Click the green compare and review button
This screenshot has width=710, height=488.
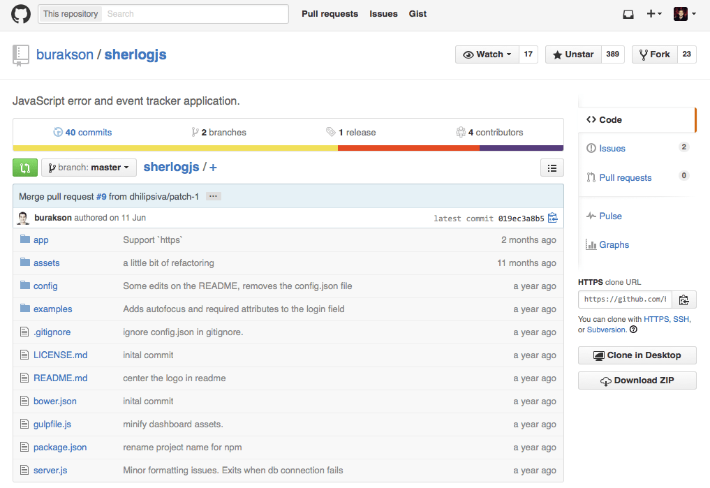25,168
